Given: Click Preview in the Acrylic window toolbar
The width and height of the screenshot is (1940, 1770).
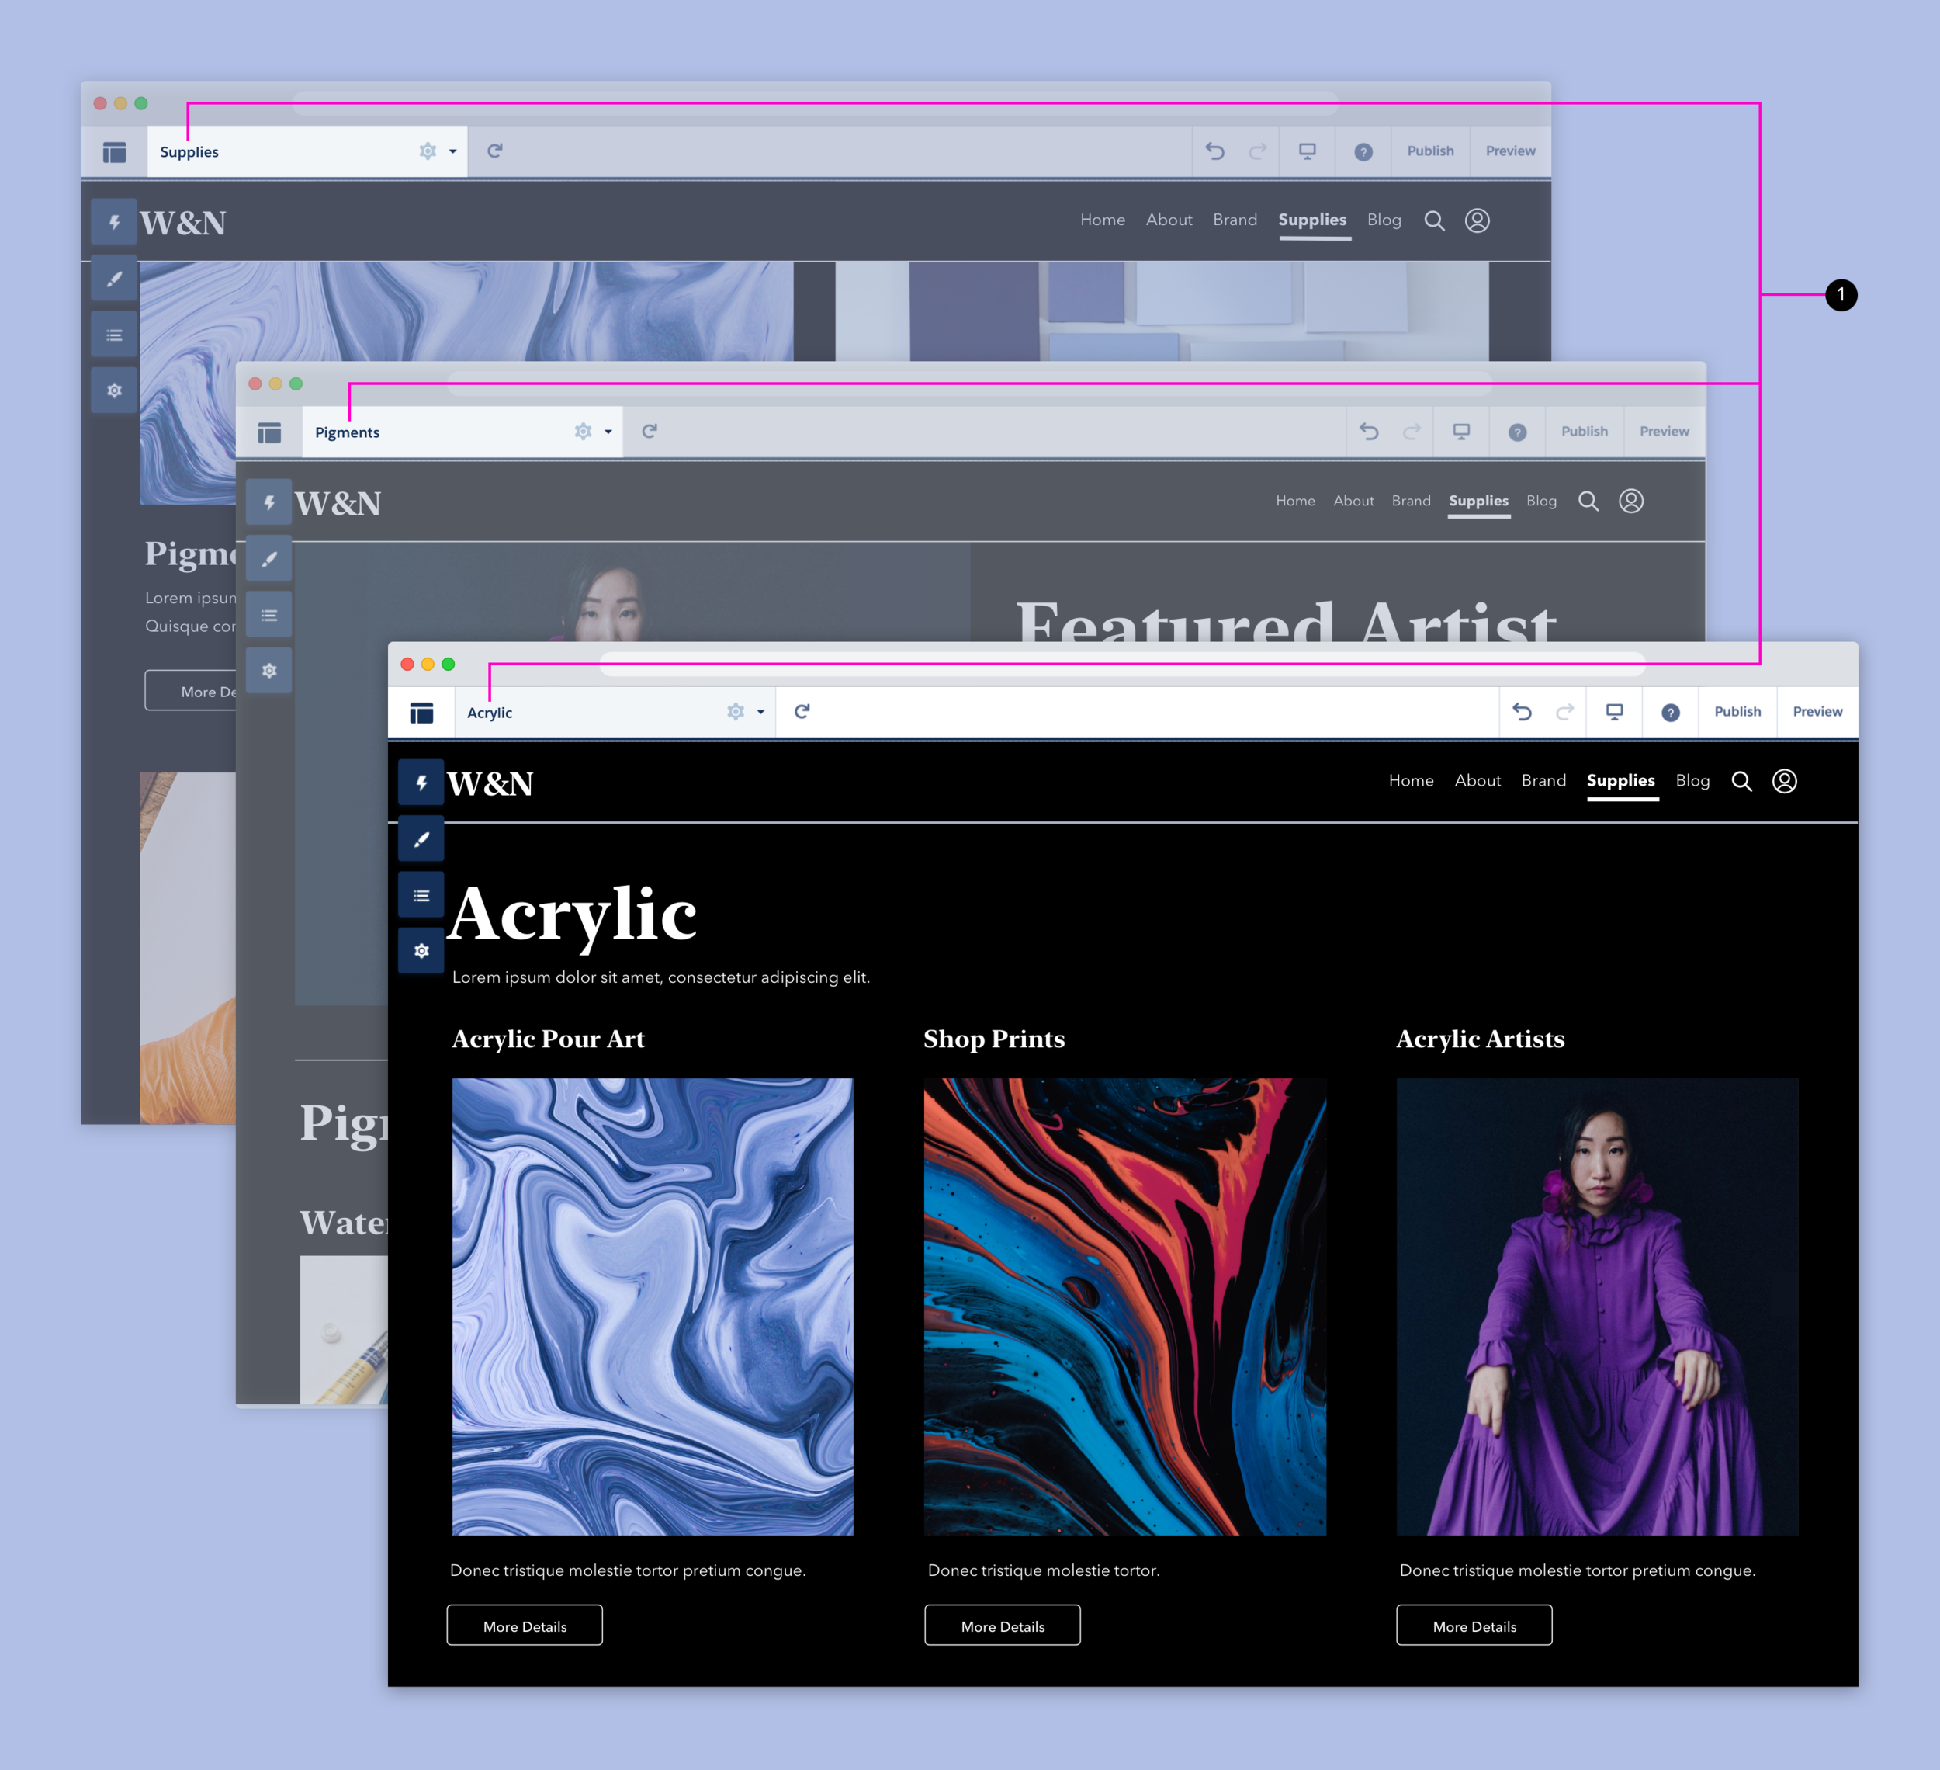Looking at the screenshot, I should click(x=1817, y=711).
